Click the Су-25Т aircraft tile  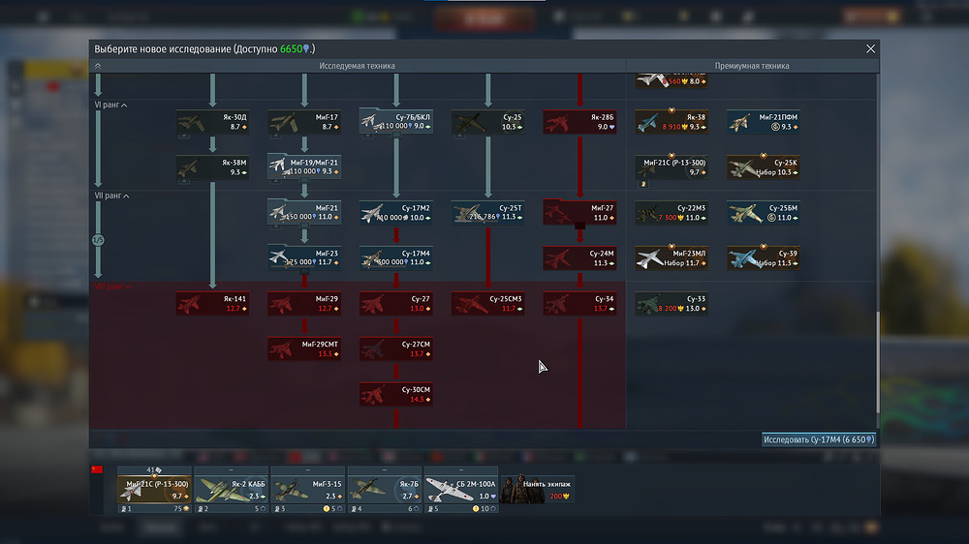488,213
